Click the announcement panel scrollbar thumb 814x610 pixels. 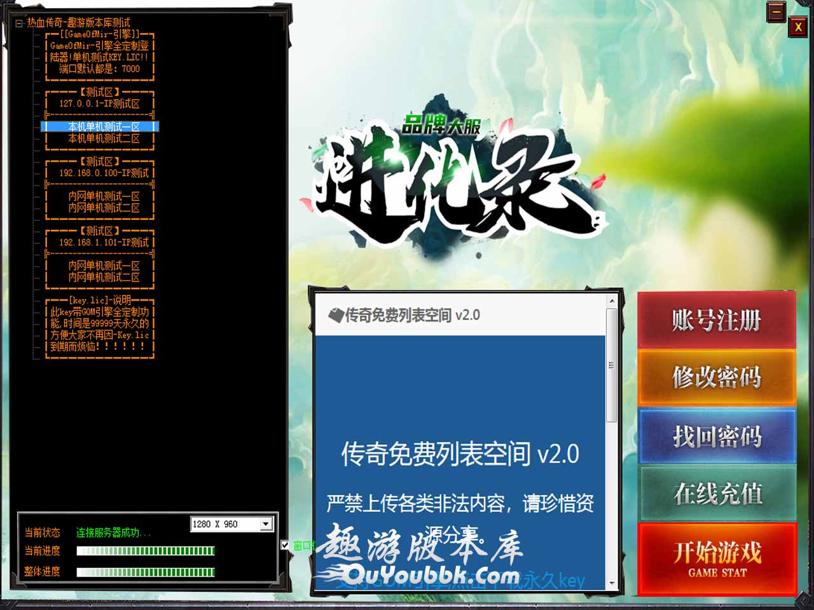(x=612, y=365)
